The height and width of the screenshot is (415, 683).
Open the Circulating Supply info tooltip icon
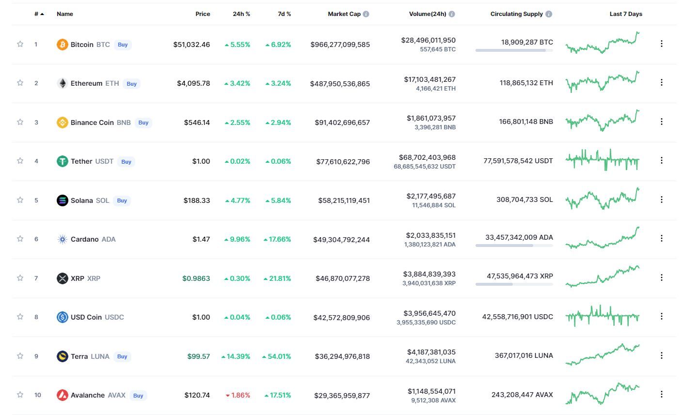pyautogui.click(x=549, y=14)
